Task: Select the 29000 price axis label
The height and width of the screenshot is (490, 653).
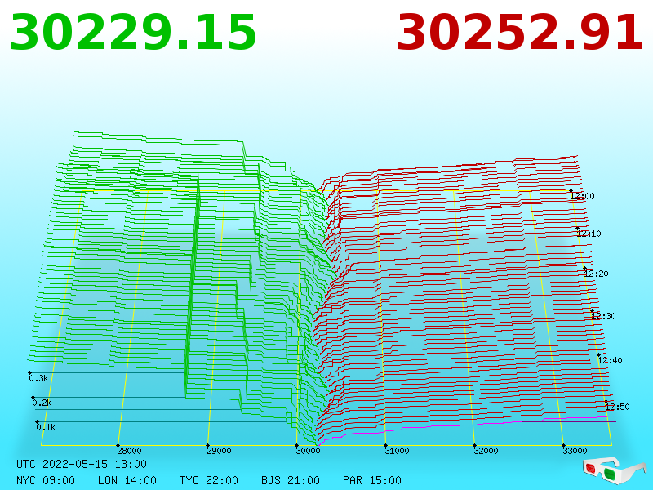Action: [219, 451]
